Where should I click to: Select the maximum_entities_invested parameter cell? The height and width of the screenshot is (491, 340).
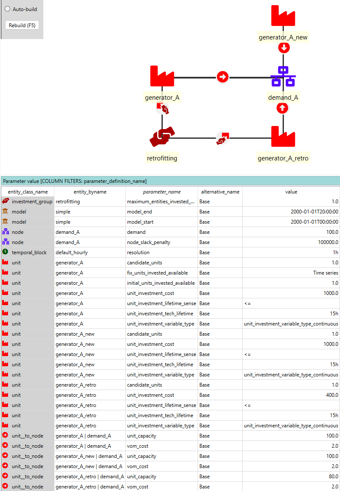162,202
